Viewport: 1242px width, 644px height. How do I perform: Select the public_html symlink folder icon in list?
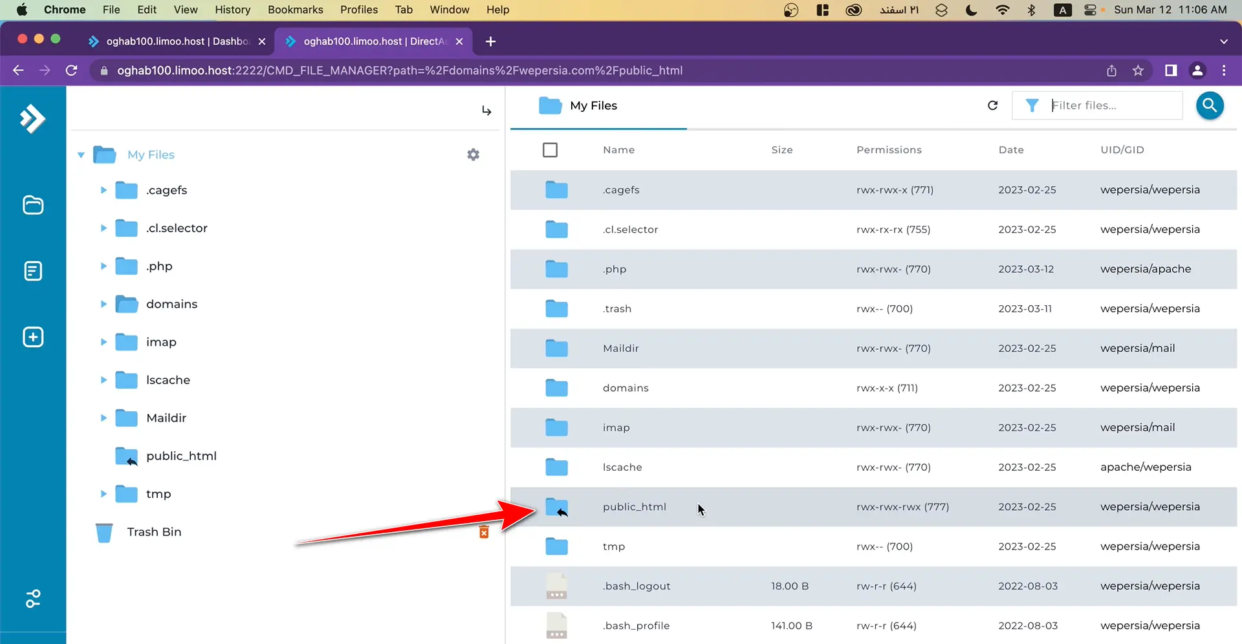tap(556, 507)
